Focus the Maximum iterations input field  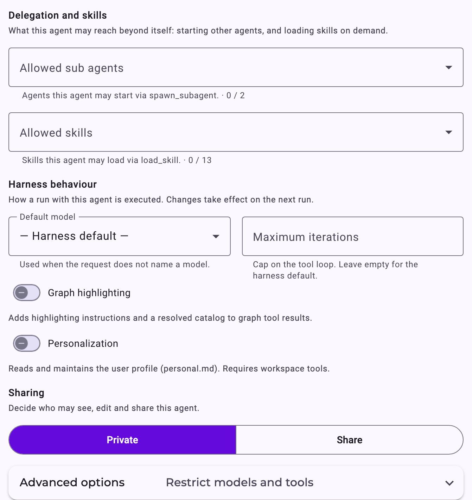tap(353, 236)
